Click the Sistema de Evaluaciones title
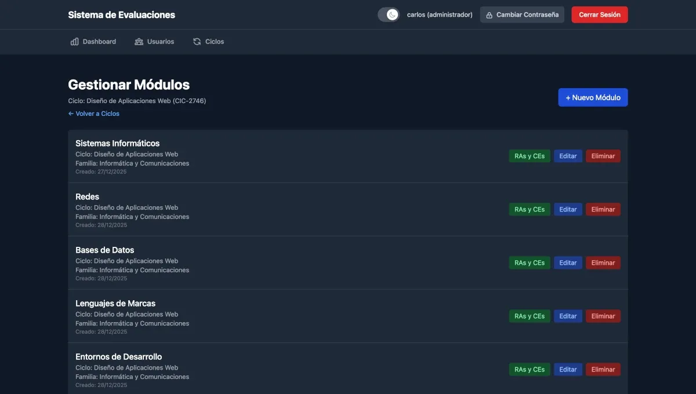Viewport: 696px width, 394px height. [121, 14]
